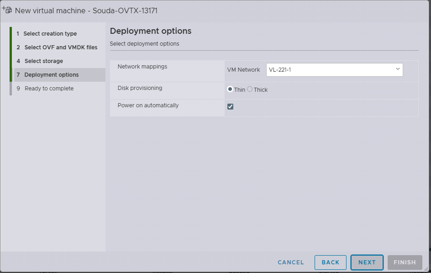The width and height of the screenshot is (431, 273).
Task: Expand the network list using the chevron arrow
Action: pos(397,69)
